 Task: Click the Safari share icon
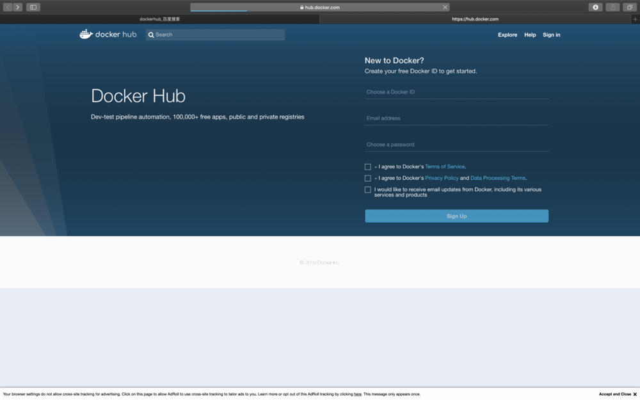pyautogui.click(x=612, y=7)
